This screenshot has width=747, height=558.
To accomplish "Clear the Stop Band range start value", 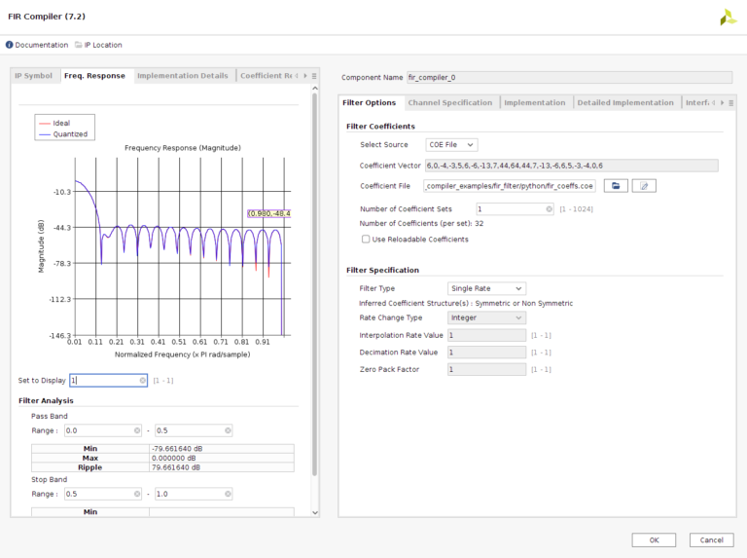I will (x=137, y=494).
